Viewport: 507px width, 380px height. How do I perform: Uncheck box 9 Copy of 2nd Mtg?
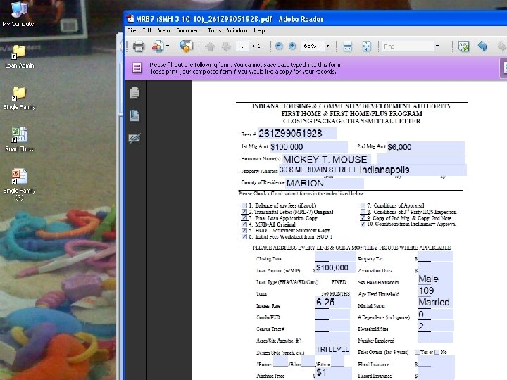(363, 218)
